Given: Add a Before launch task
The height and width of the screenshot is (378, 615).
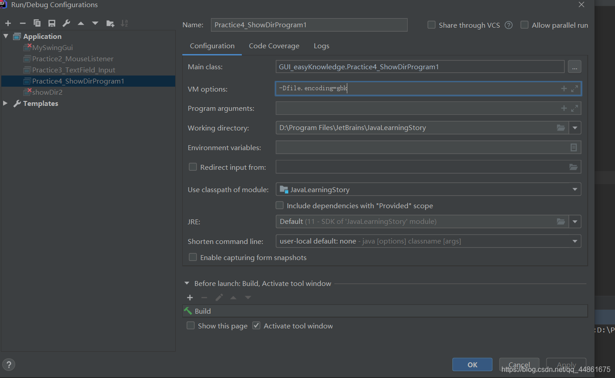Looking at the screenshot, I should (x=190, y=298).
